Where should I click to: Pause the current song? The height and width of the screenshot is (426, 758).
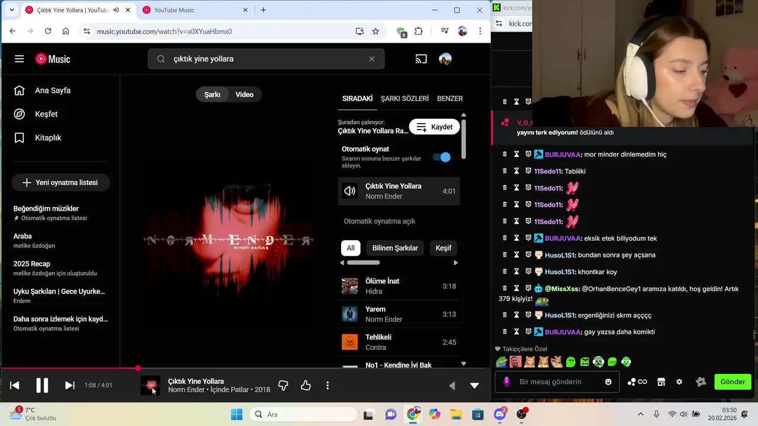(42, 385)
